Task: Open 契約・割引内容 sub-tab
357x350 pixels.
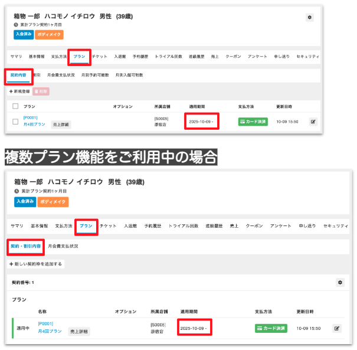Action: click(25, 246)
